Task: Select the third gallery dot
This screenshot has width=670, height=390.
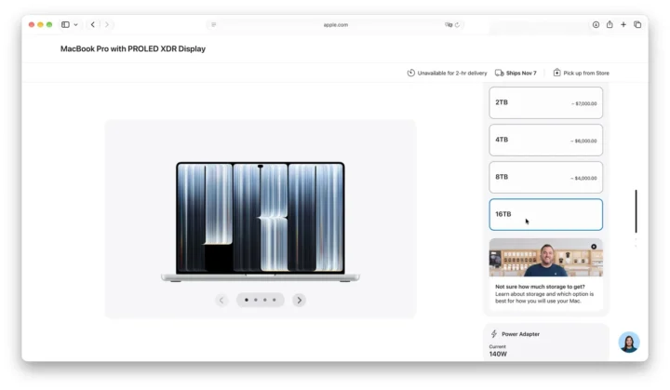Action: (x=265, y=300)
